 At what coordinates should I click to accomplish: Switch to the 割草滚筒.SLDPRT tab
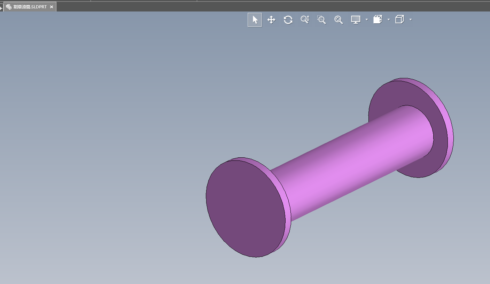30,7
